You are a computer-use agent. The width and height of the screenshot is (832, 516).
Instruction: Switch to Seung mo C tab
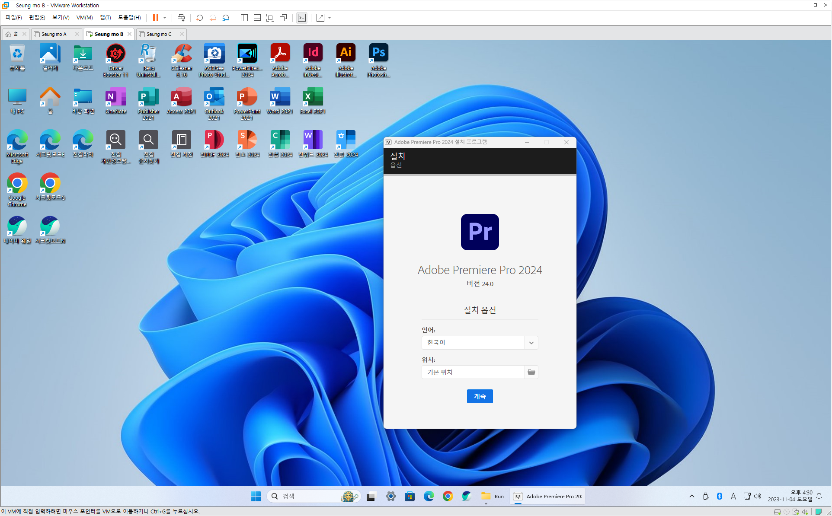(x=159, y=34)
